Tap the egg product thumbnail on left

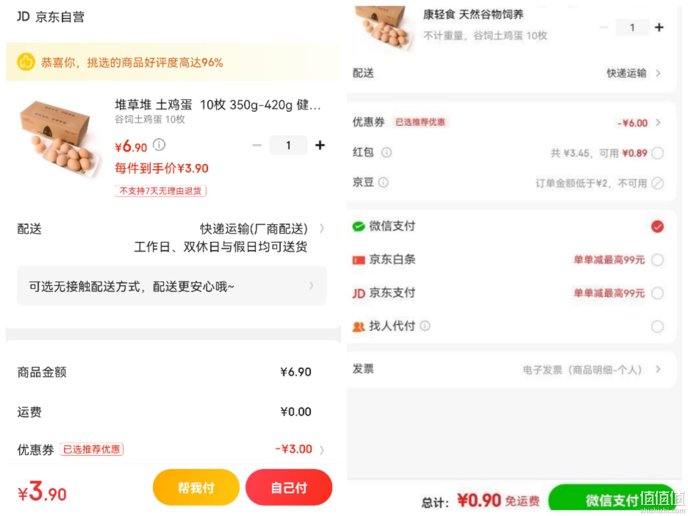click(59, 139)
